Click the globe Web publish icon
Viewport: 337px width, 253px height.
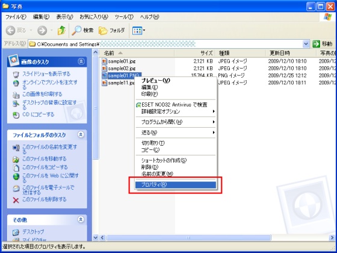tap(16, 176)
